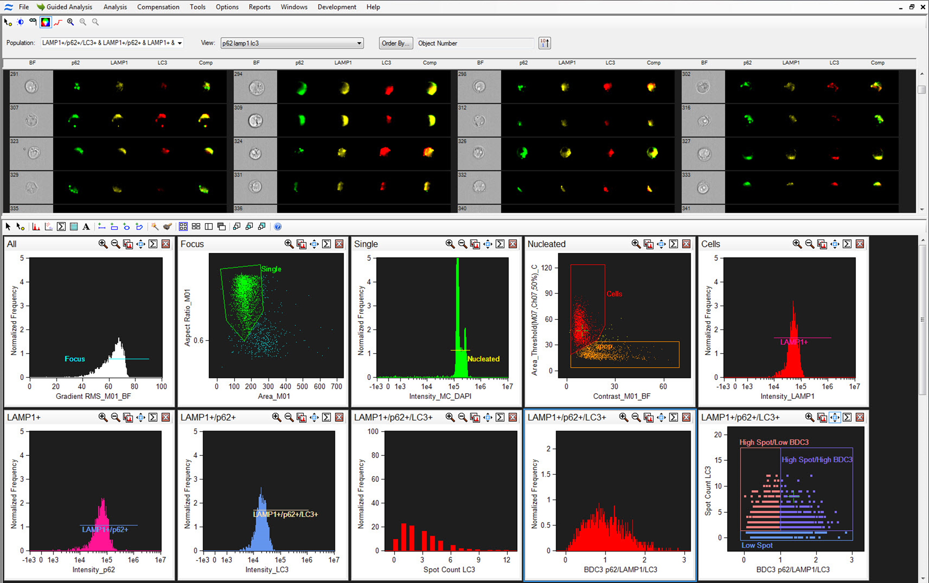The height and width of the screenshot is (583, 929).
Task: Toggle the color composite image mode button
Action: pos(45,22)
